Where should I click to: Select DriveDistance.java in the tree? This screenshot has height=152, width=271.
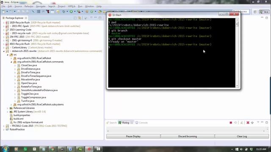(x=30, y=69)
